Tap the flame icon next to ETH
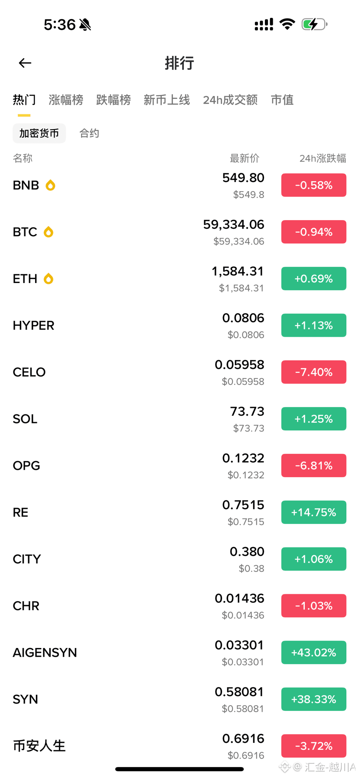 (49, 279)
